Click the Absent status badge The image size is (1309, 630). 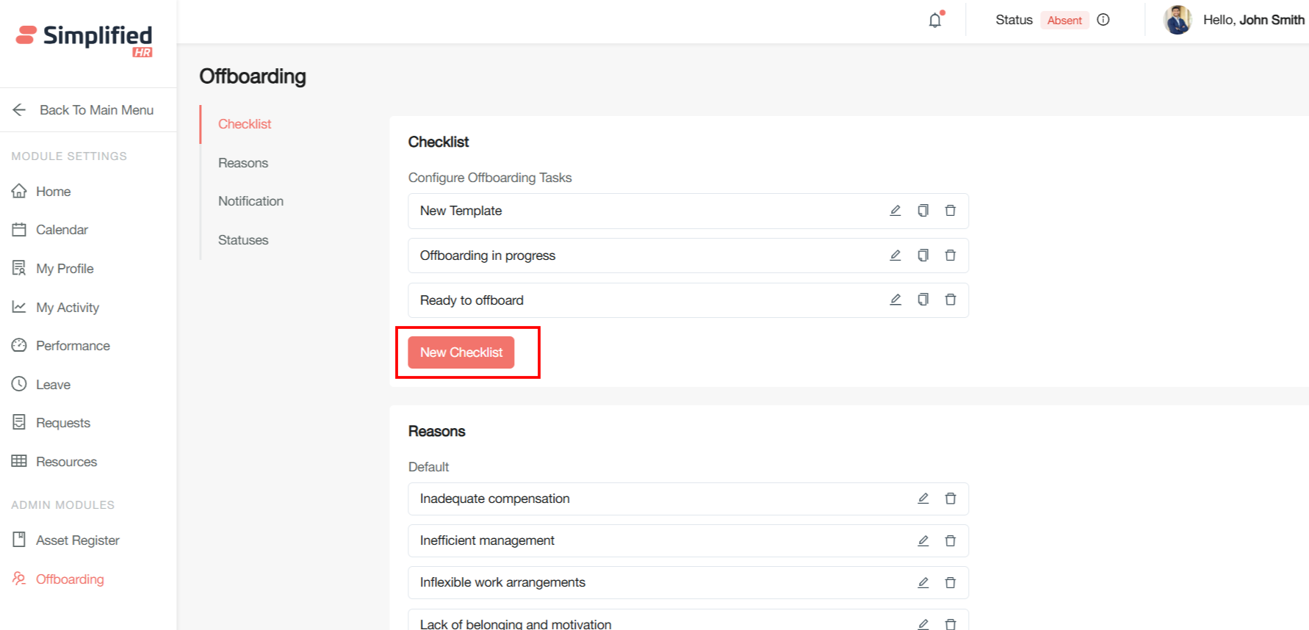click(1064, 21)
